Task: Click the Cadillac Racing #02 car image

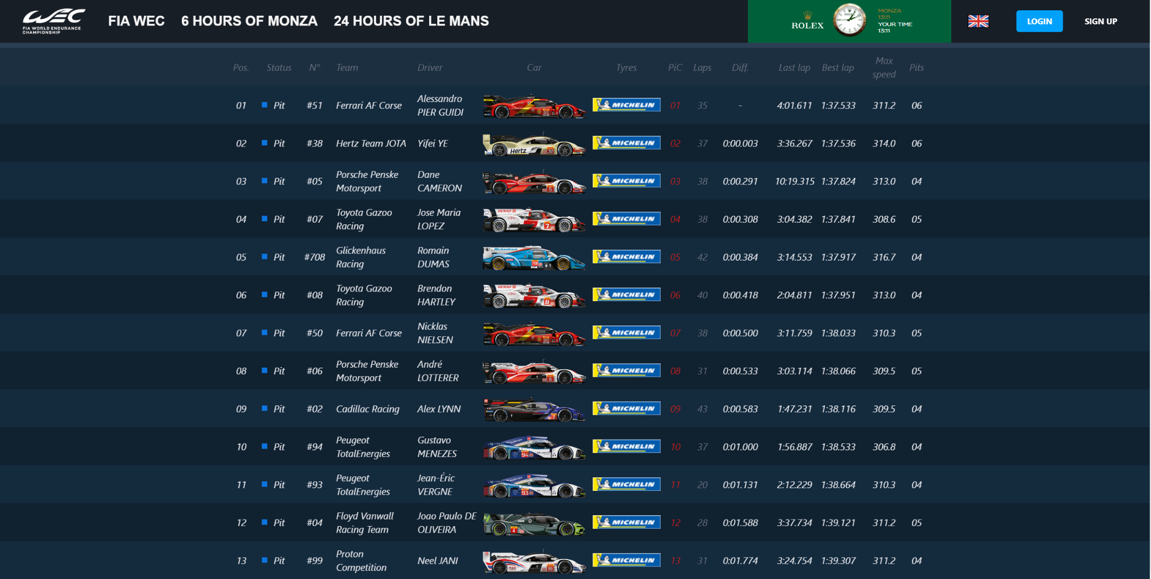Action: point(534,409)
